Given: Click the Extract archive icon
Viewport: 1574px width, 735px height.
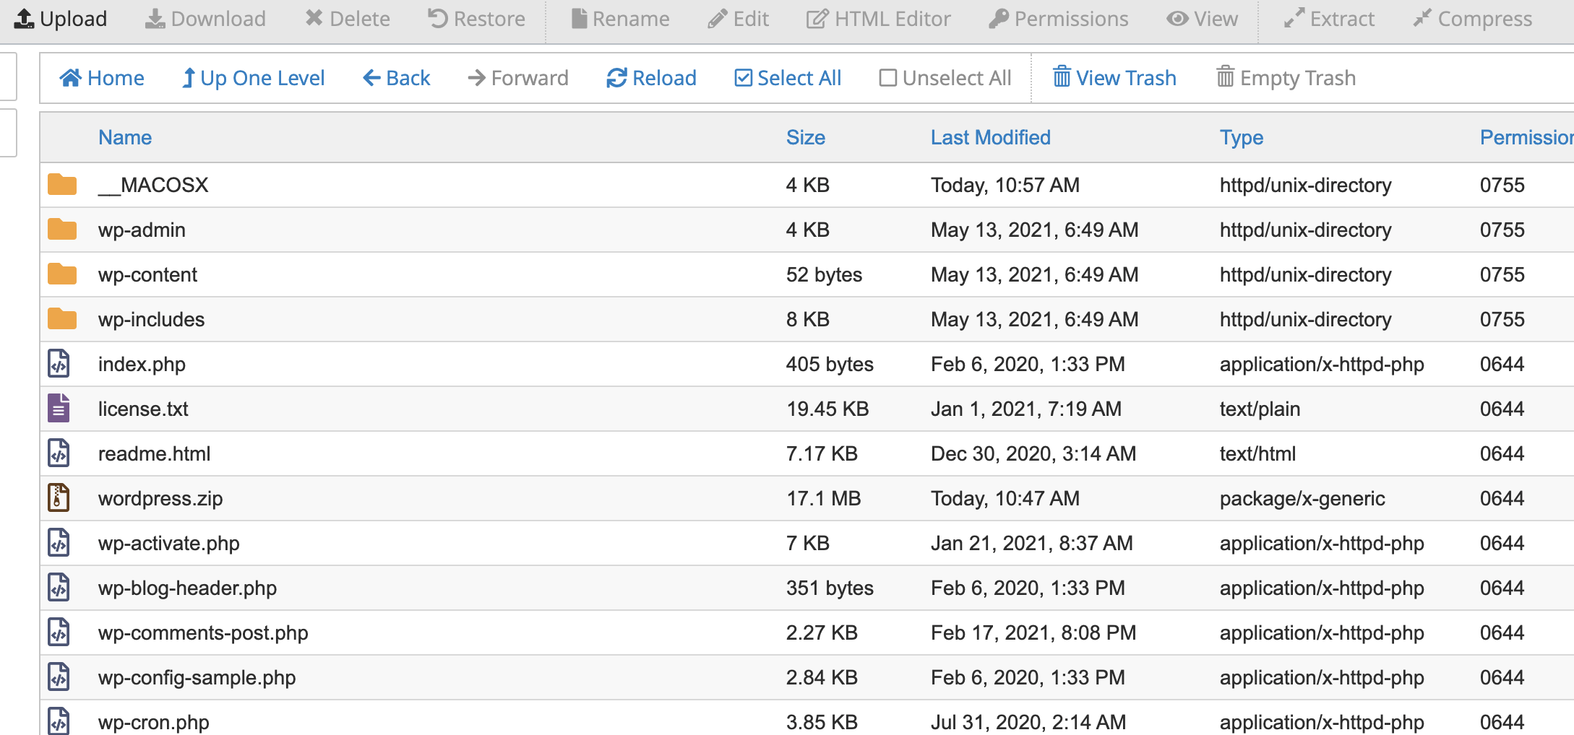Looking at the screenshot, I should coord(1294,19).
